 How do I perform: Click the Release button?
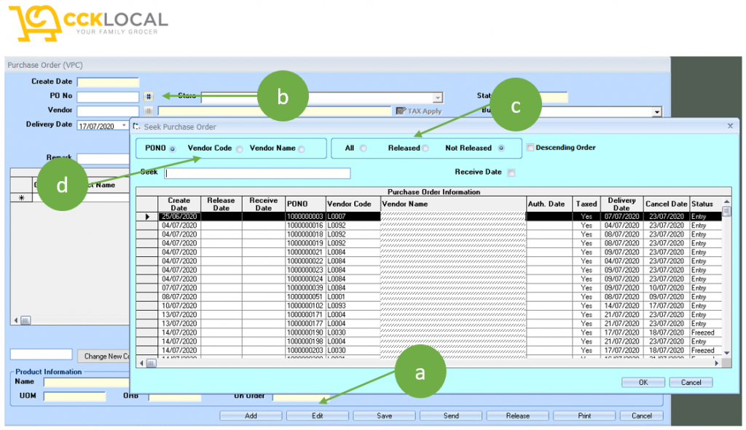click(x=518, y=415)
